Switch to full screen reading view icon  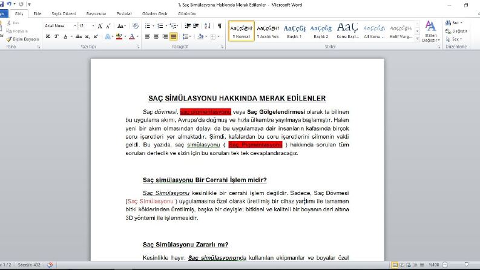(x=402, y=265)
